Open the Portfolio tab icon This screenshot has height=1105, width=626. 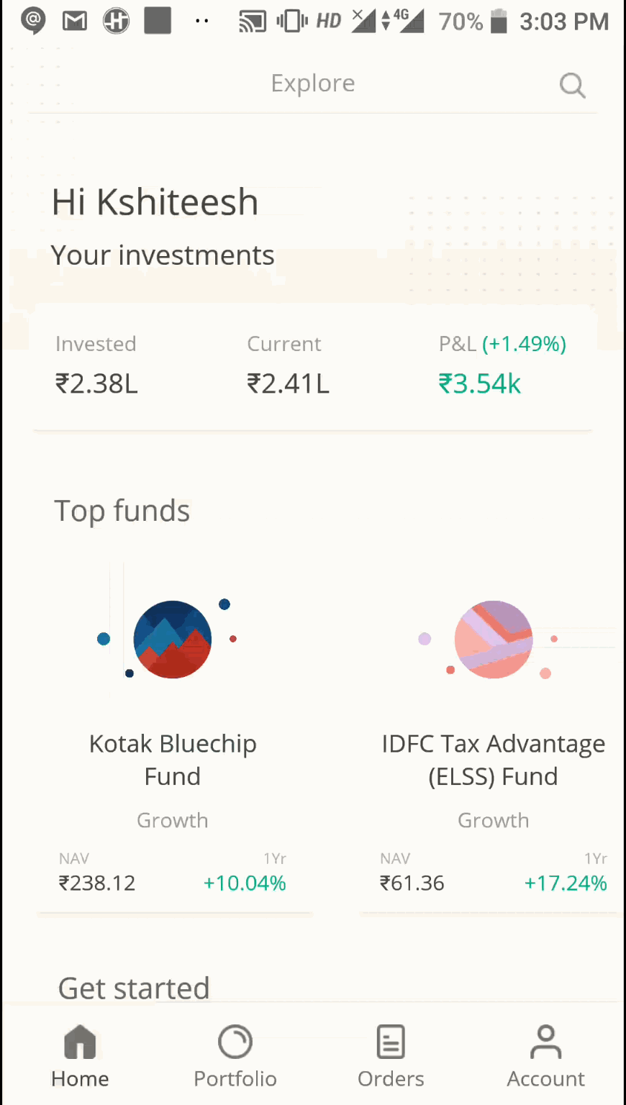pyautogui.click(x=235, y=1042)
